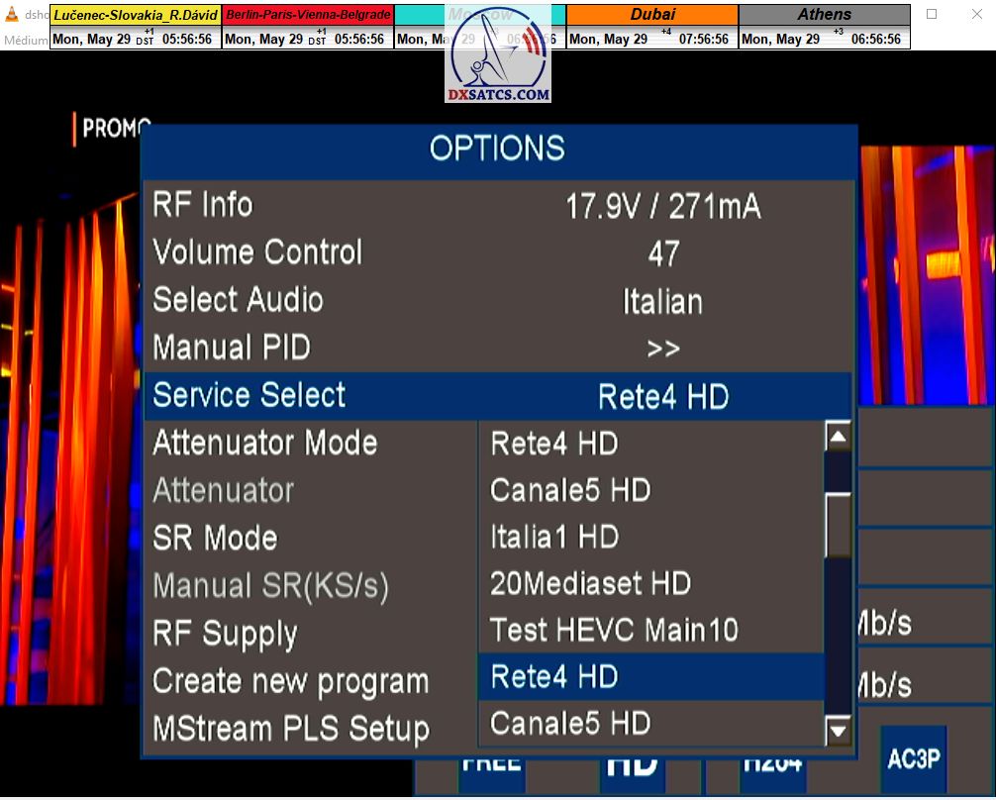Open the Manual PID submenu arrows
Screen dimensions: 996x800
(x=662, y=349)
